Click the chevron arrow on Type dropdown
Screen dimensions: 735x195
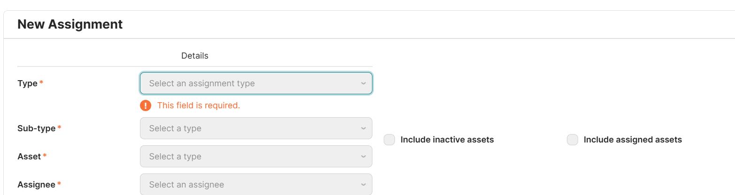(363, 83)
